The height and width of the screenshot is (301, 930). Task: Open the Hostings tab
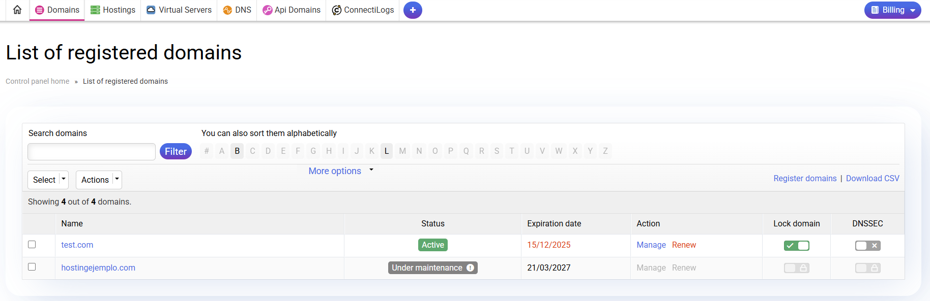click(x=113, y=10)
